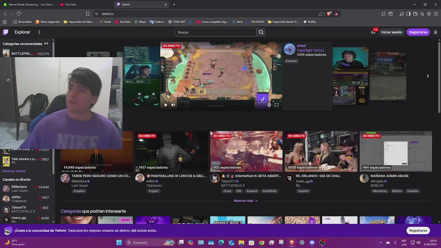Collapse categories with Mostrar menos
Image resolution: width=441 pixels, height=248 pixels.
click(14, 171)
